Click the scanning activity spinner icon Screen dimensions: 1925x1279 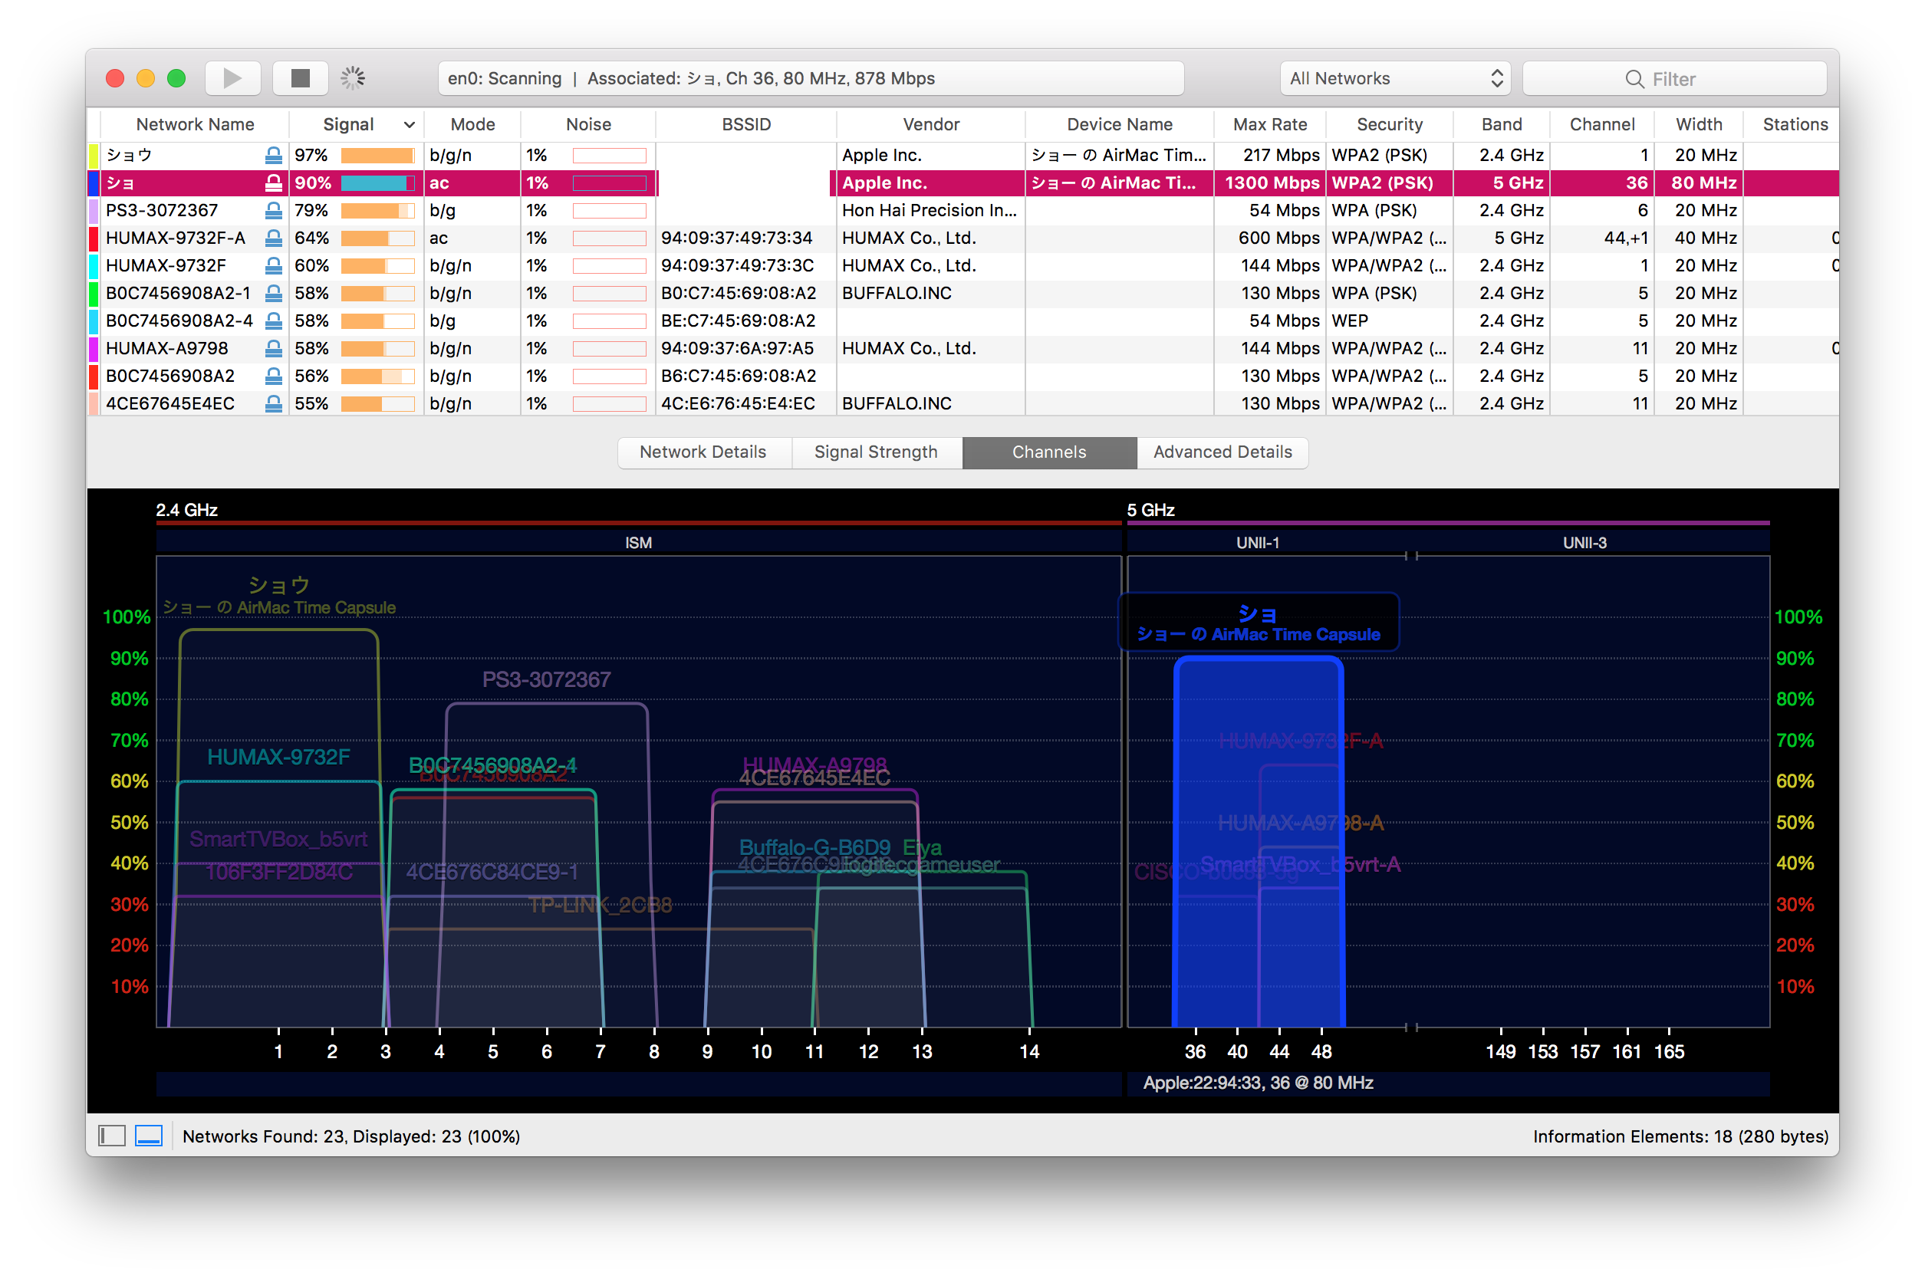tap(354, 78)
